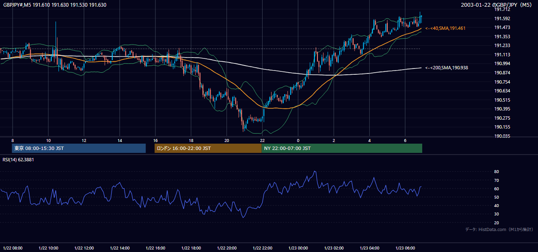Select the ロンドン 16:00-22:00 JST session bar

[208, 148]
